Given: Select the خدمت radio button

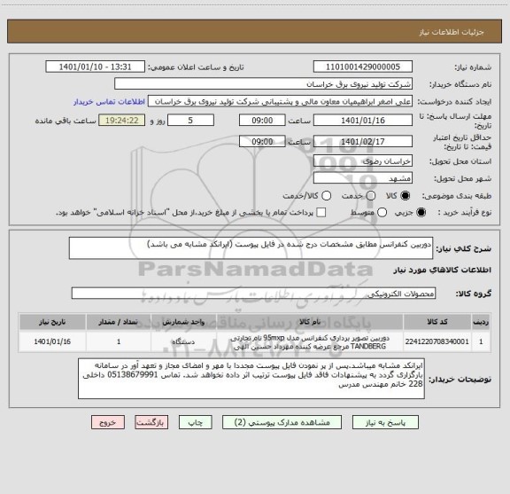Looking at the screenshot, I should pyautogui.click(x=371, y=195).
